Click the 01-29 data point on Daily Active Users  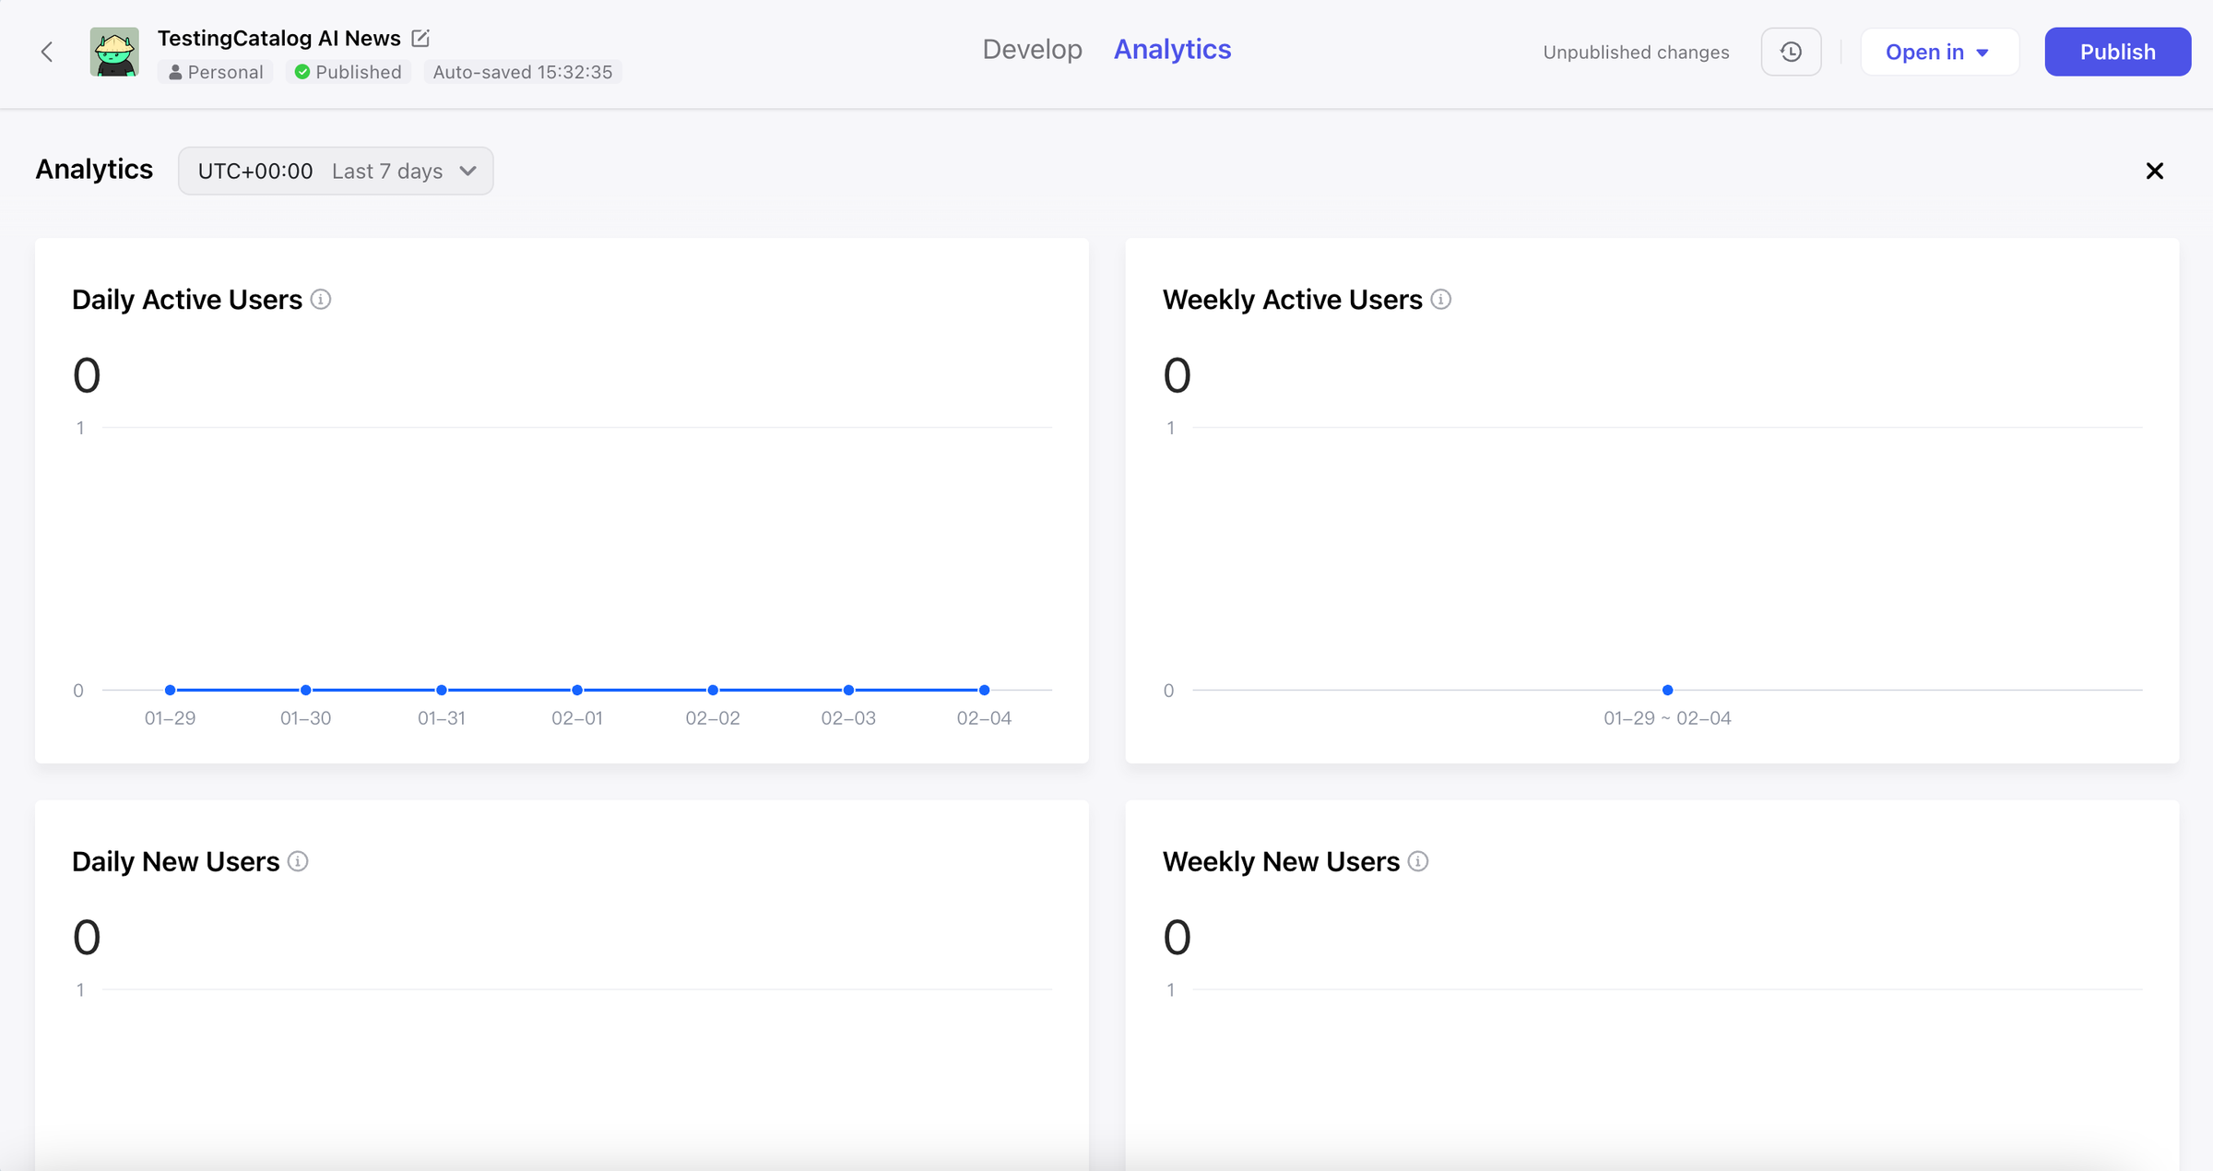pos(170,690)
